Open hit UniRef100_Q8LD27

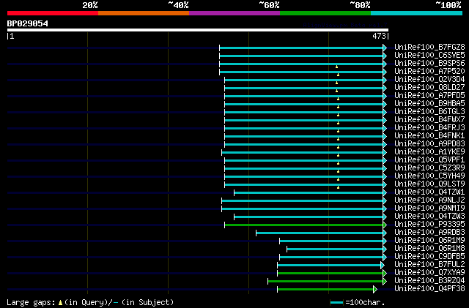coord(429,88)
